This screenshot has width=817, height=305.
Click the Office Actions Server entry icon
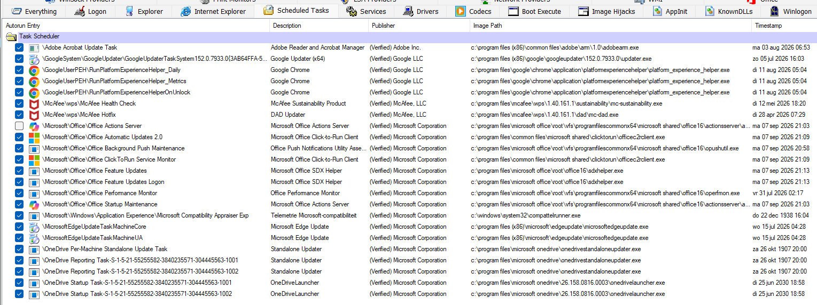point(34,126)
